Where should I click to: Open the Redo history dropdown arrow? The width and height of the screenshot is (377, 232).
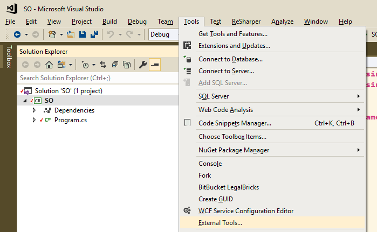[x=139, y=35]
